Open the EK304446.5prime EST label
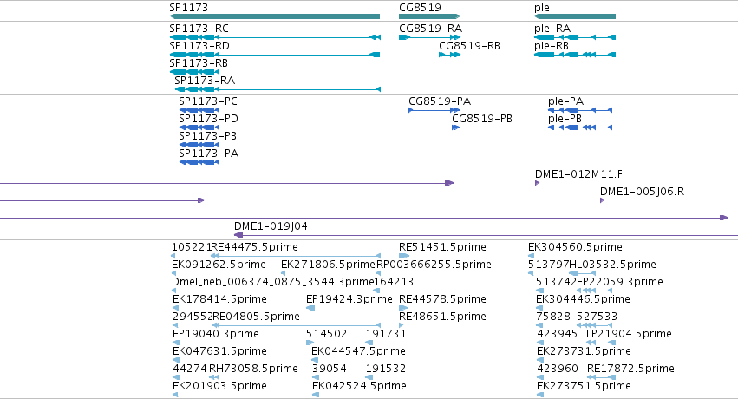Viewport: 738px width, 399px height. (583, 299)
